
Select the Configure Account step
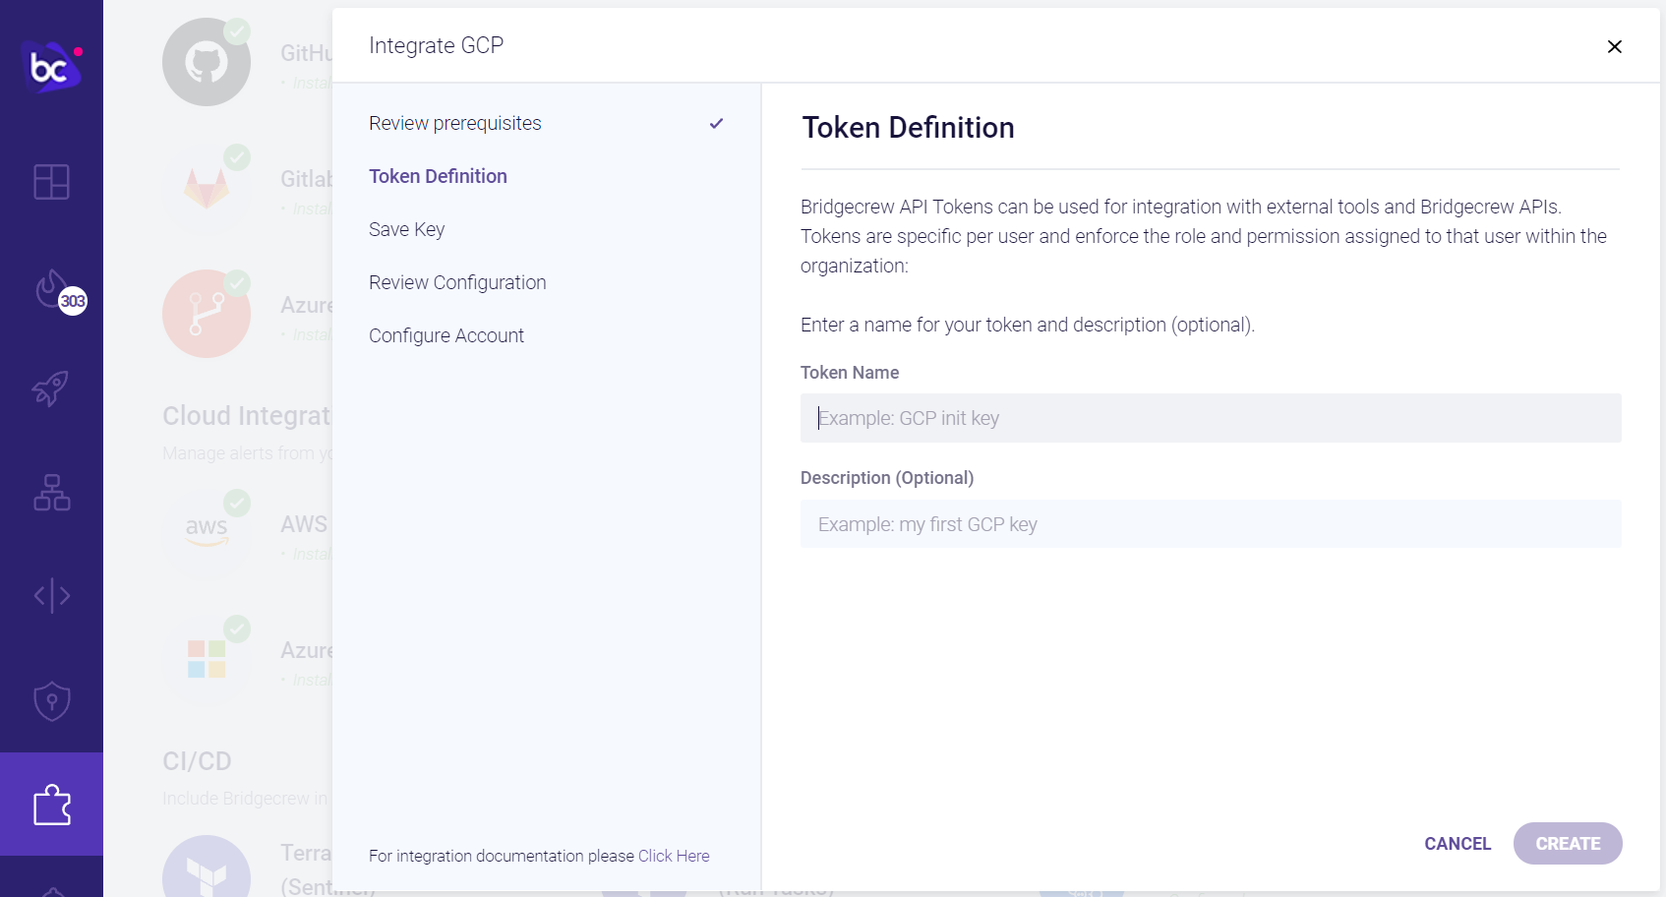446,335
